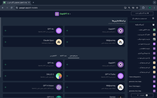Image resolution: width=157 pixels, height=98 pixels.
Task: Click the install app icon in address bar
Action: [125, 8]
